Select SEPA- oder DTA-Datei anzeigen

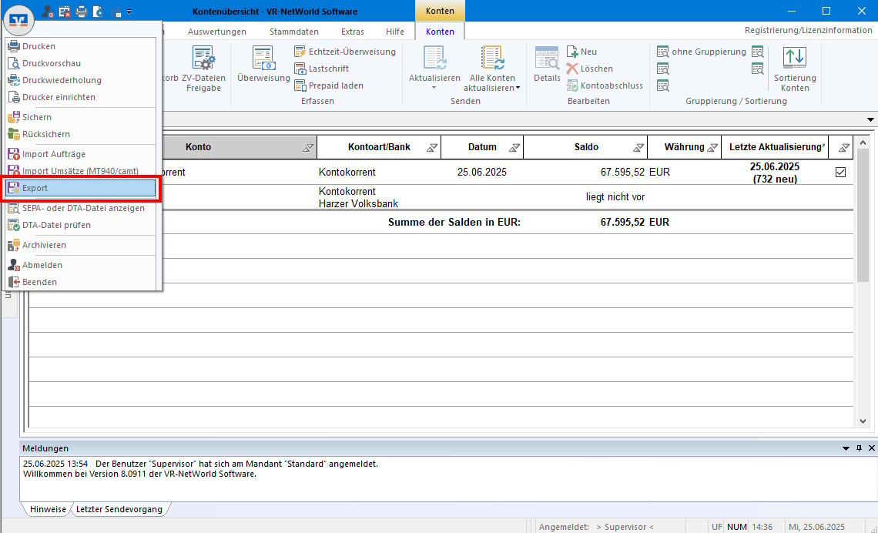(x=81, y=208)
